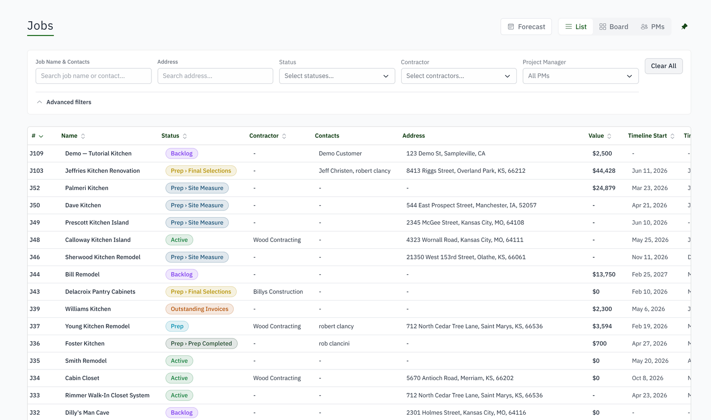This screenshot has height=420, width=711.
Task: Click Site Measure badge on Palmeri Kitchen row
Action: tap(197, 188)
